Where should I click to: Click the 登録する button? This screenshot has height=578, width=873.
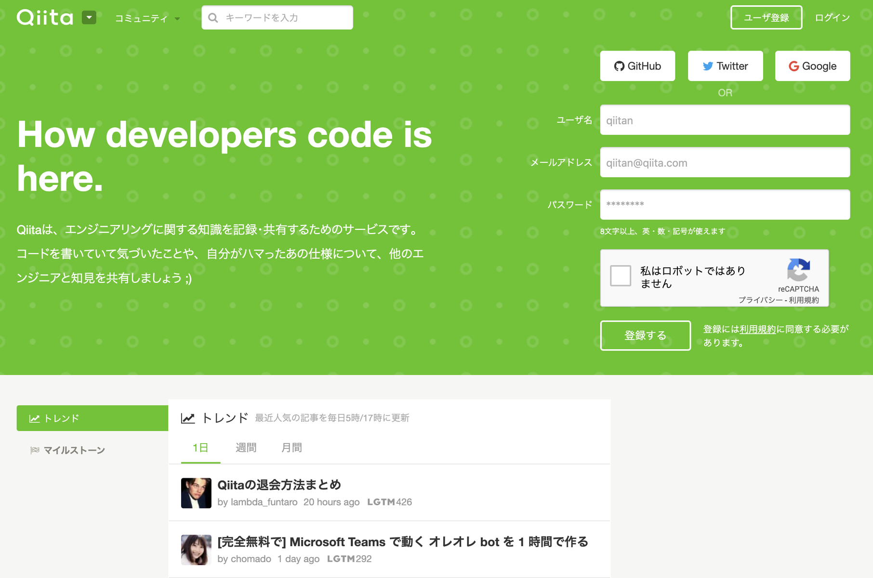coord(645,335)
